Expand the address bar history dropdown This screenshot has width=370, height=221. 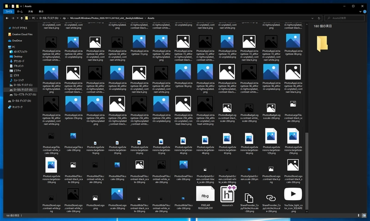(x=313, y=18)
